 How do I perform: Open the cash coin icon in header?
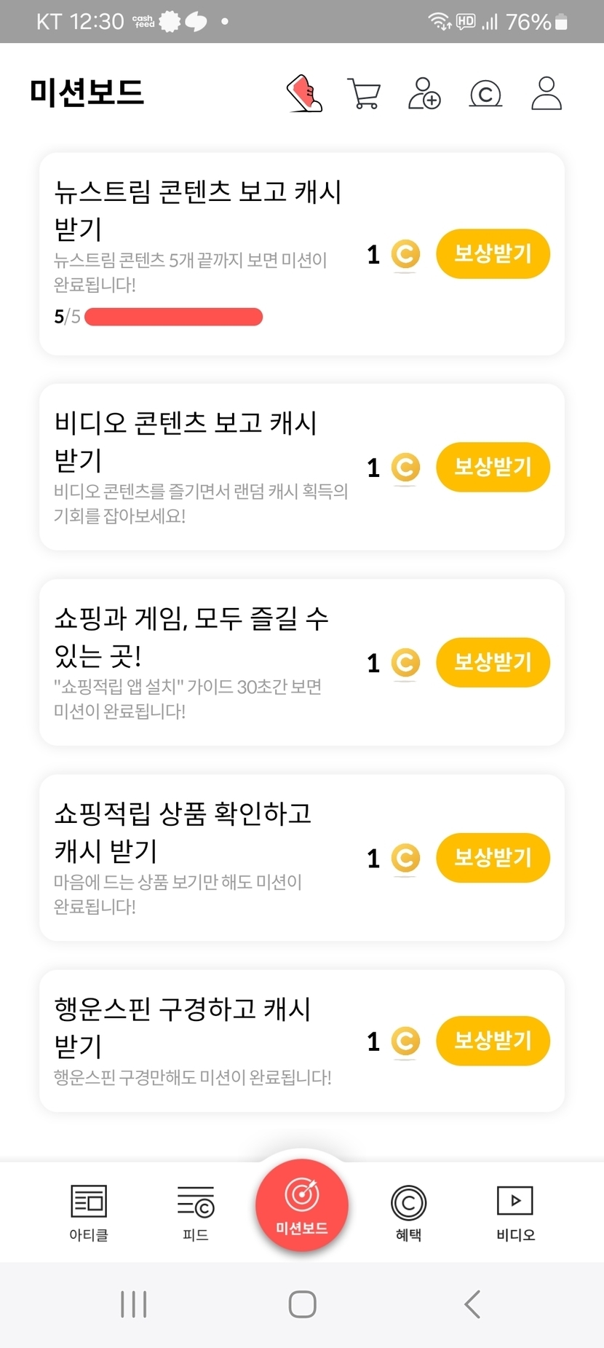(x=485, y=94)
